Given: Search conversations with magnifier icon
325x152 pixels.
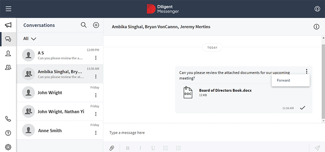Looking at the screenshot, I should tap(84, 25).
